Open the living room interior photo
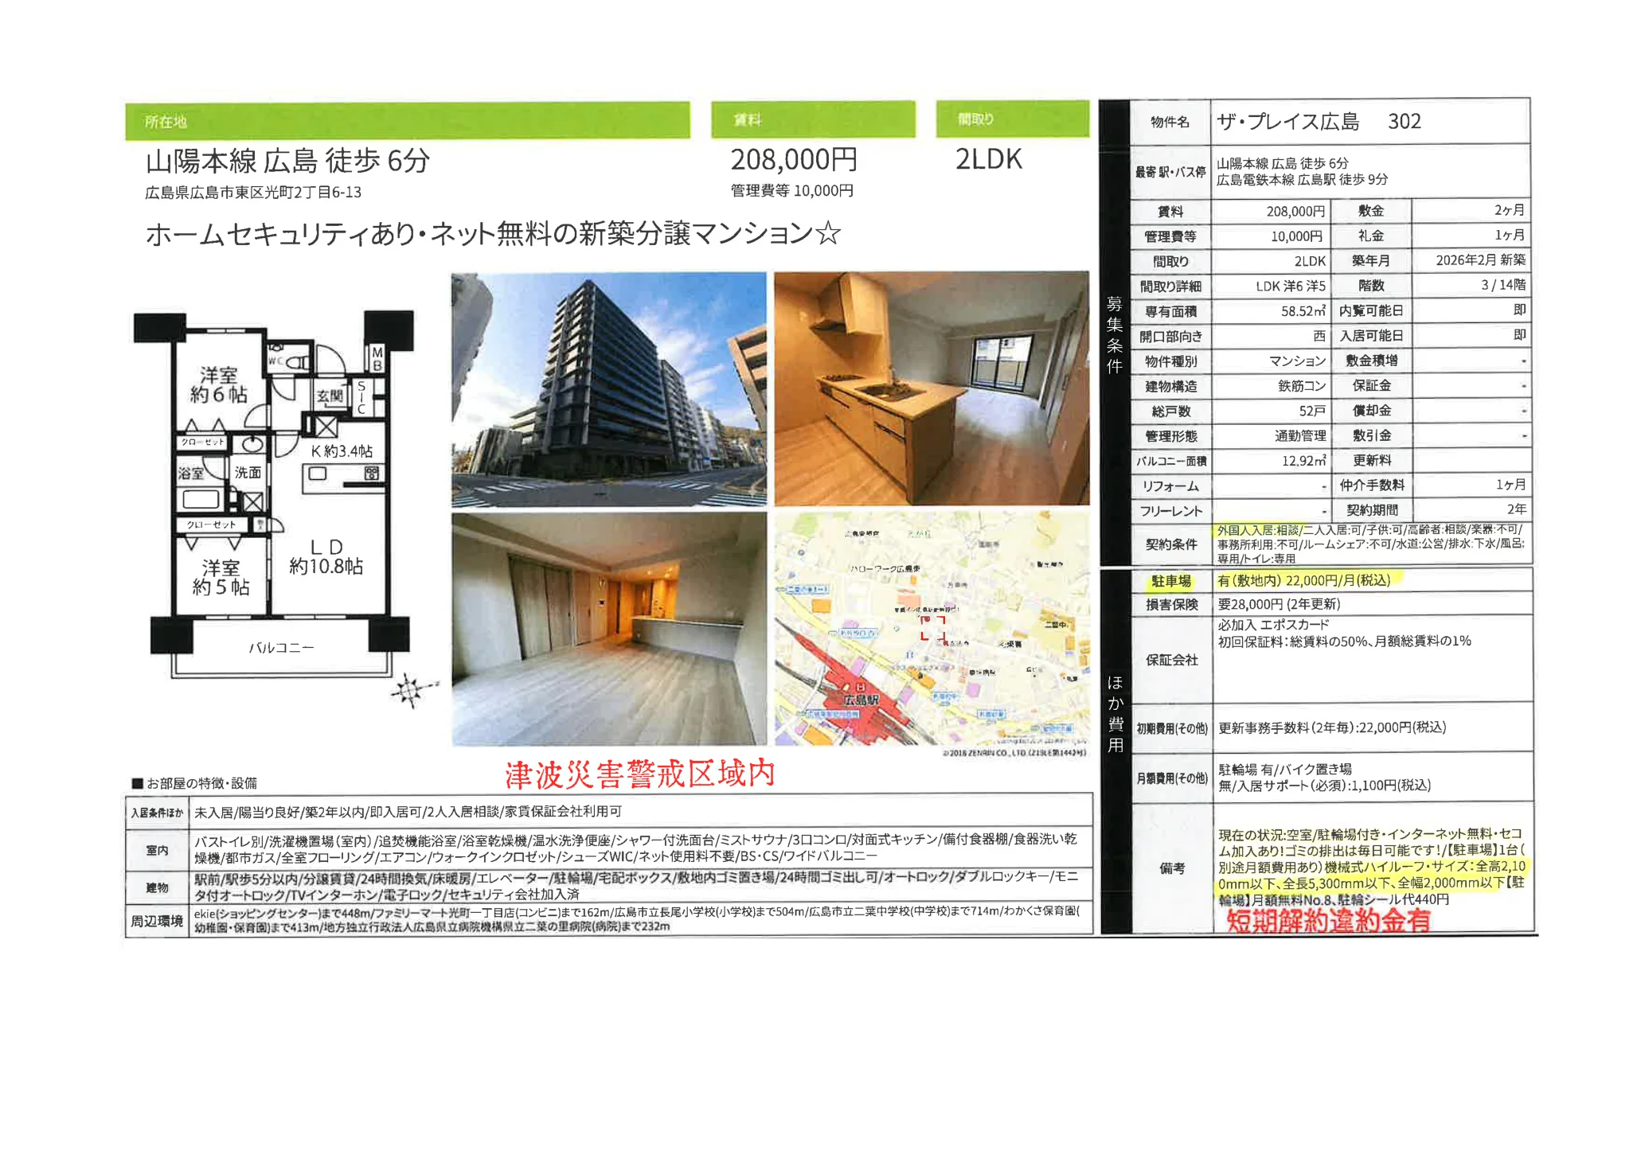 click(x=608, y=629)
